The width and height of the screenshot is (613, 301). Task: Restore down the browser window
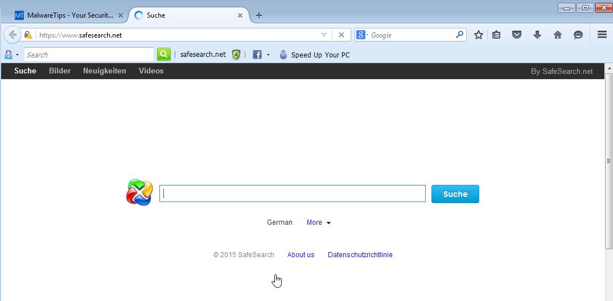pyautogui.click(x=585, y=7)
